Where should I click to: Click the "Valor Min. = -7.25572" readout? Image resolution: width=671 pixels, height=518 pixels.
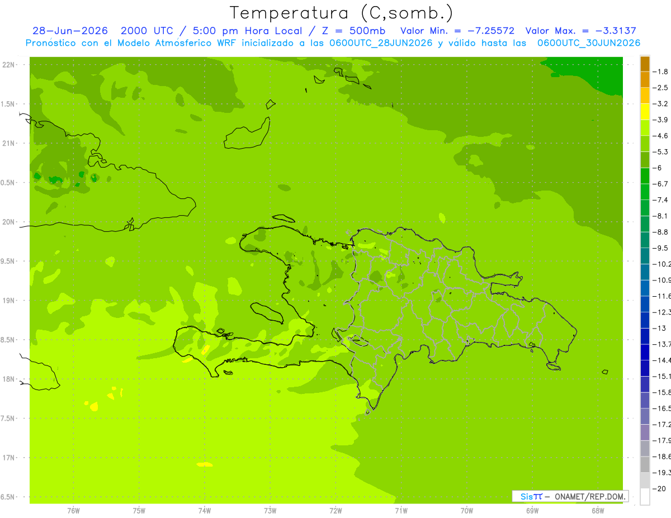[x=457, y=31]
